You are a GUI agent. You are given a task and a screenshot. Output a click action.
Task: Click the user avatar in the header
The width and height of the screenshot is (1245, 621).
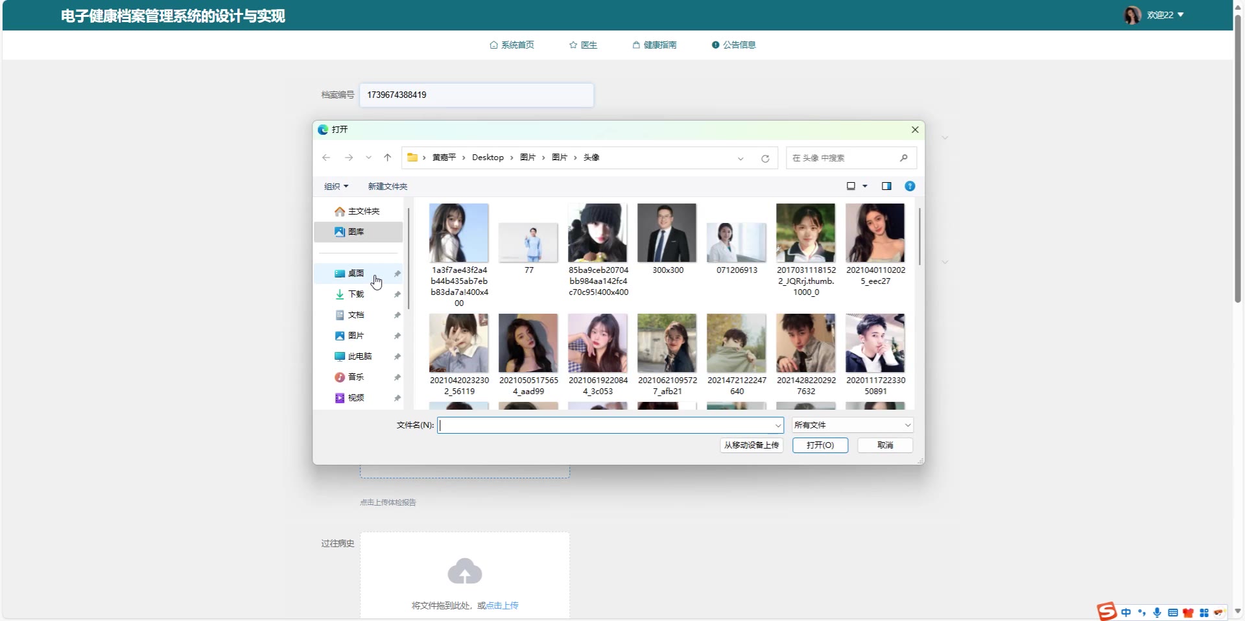(1132, 15)
